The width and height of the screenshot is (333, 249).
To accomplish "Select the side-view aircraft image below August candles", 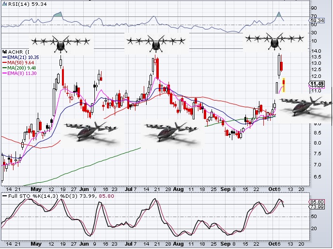I will [172, 134].
